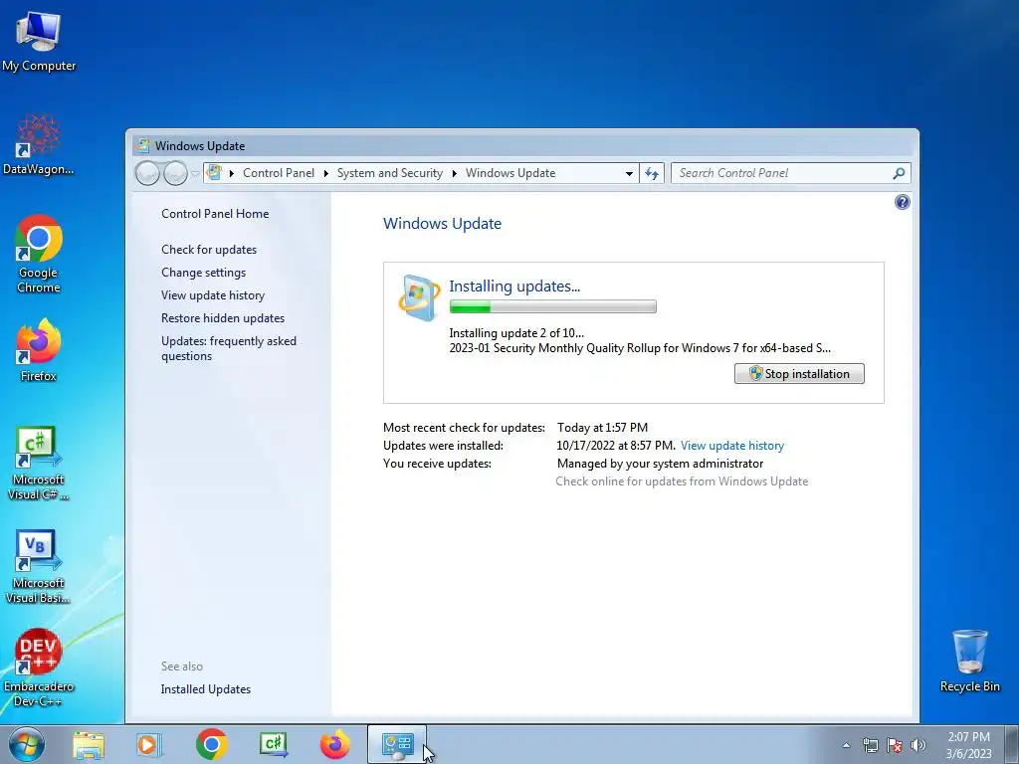The height and width of the screenshot is (764, 1019).
Task: Click the Back navigation arrow button
Action: click(147, 173)
